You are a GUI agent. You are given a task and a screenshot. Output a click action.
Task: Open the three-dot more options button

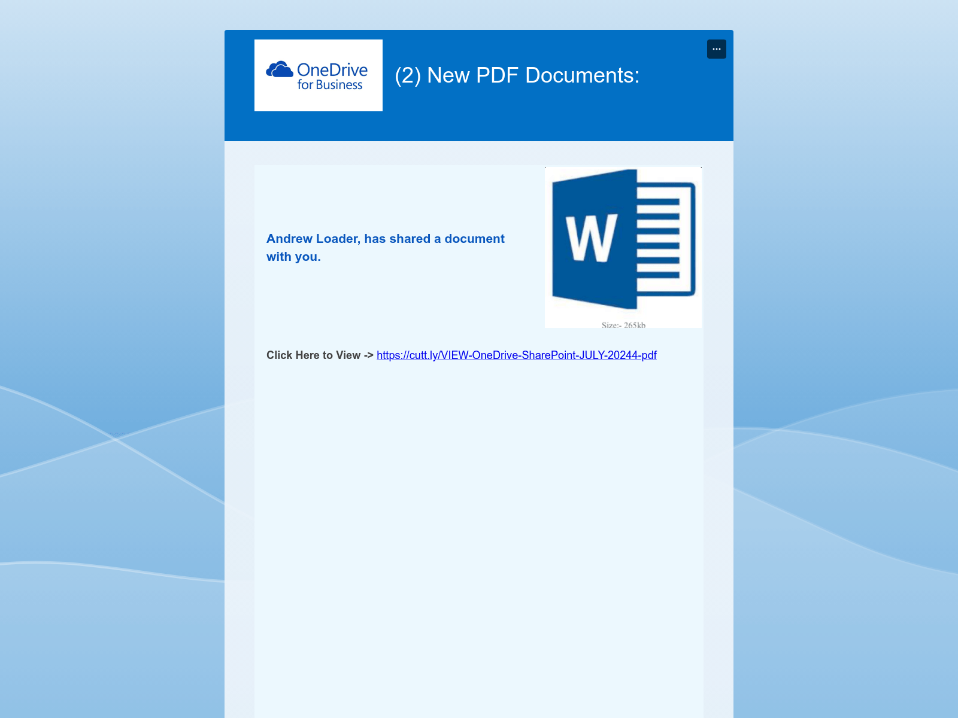(716, 49)
